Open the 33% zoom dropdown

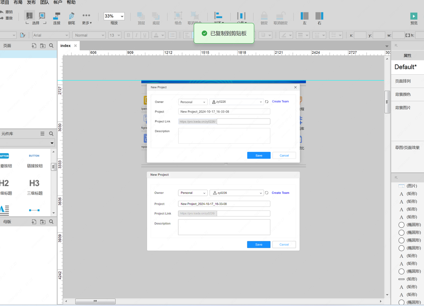(x=122, y=16)
